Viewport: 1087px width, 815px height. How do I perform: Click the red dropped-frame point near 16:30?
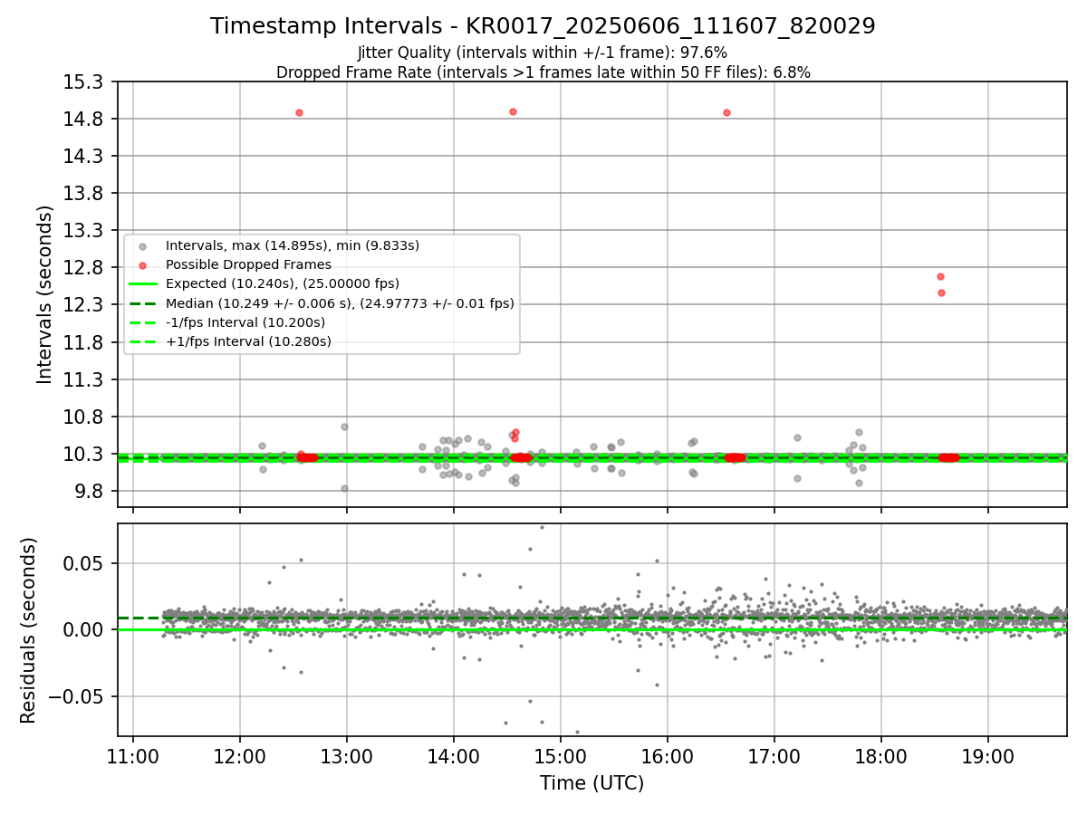(x=726, y=112)
